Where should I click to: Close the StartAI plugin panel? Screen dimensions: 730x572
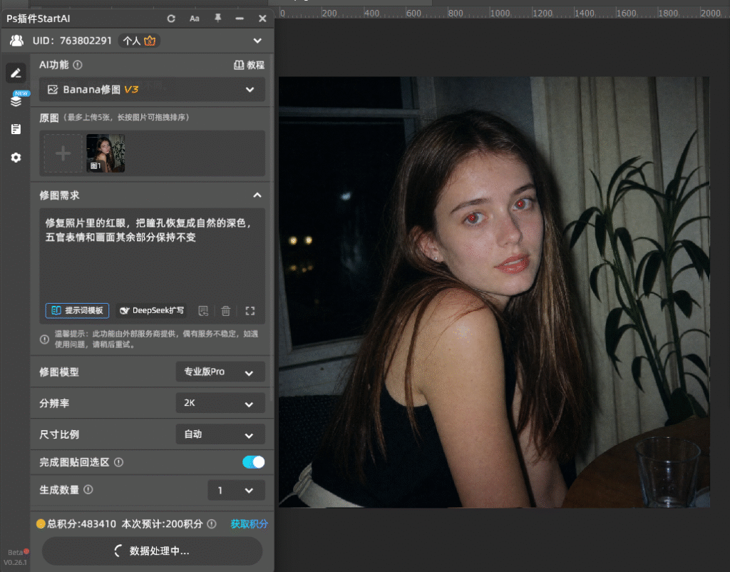coord(262,19)
